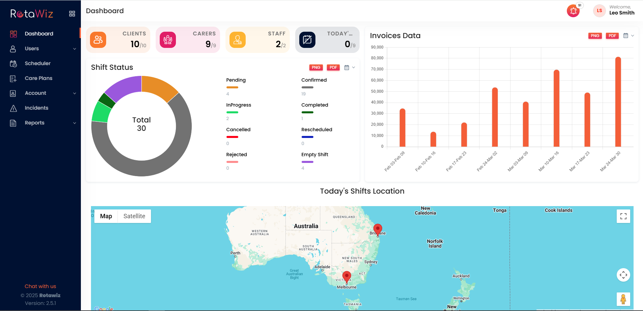Expand the Users sidebar menu
The height and width of the screenshot is (311, 643).
click(x=31, y=49)
